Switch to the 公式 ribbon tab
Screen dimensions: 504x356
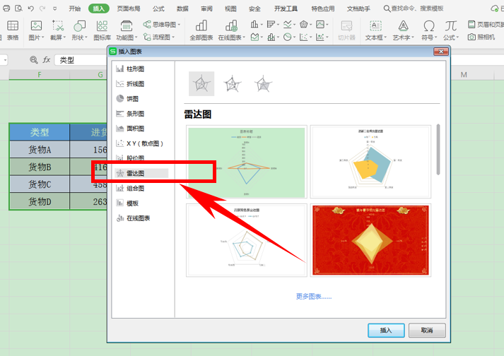click(x=158, y=8)
